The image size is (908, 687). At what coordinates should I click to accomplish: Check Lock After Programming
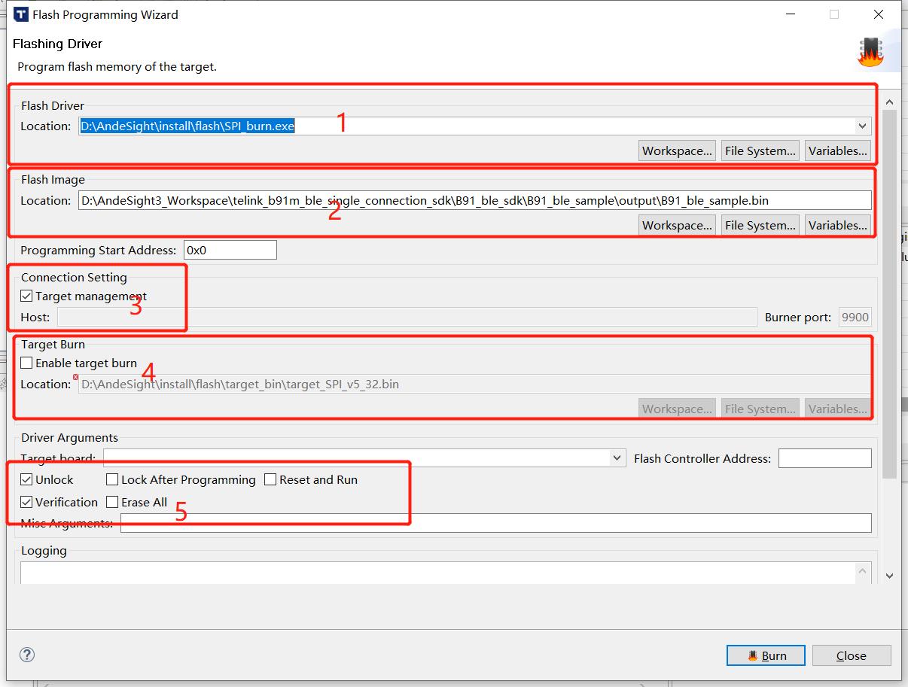[112, 480]
